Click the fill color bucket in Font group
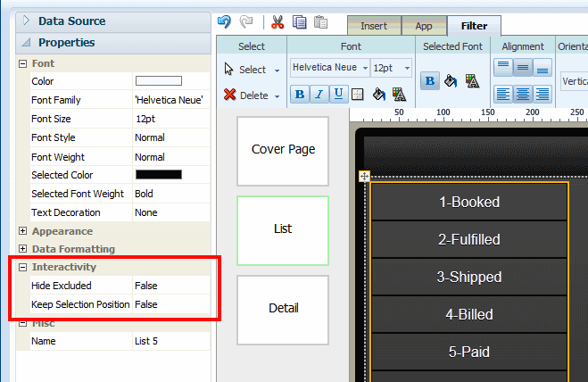This screenshot has height=382, width=588. 378,95
